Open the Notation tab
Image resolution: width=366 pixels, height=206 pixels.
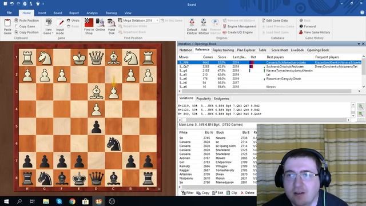click(185, 50)
